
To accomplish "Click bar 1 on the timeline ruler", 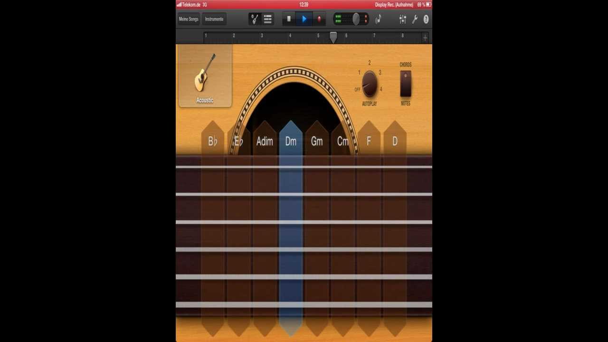I will [x=206, y=36].
